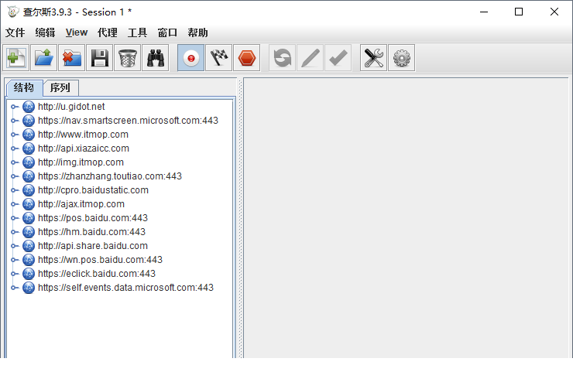Select host http://www.itmop.com
The height and width of the screenshot is (372, 573).
coord(84,135)
